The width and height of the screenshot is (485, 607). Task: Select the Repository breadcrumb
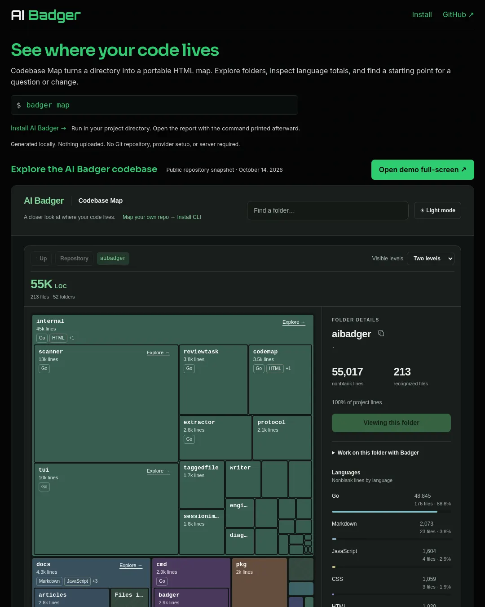pyautogui.click(x=74, y=259)
